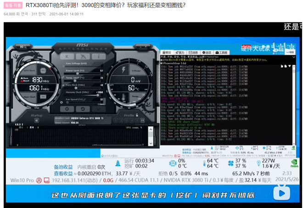Switch to the 算力 tab
Image resolution: width=303 pixels, height=208 pixels.
(180, 52)
